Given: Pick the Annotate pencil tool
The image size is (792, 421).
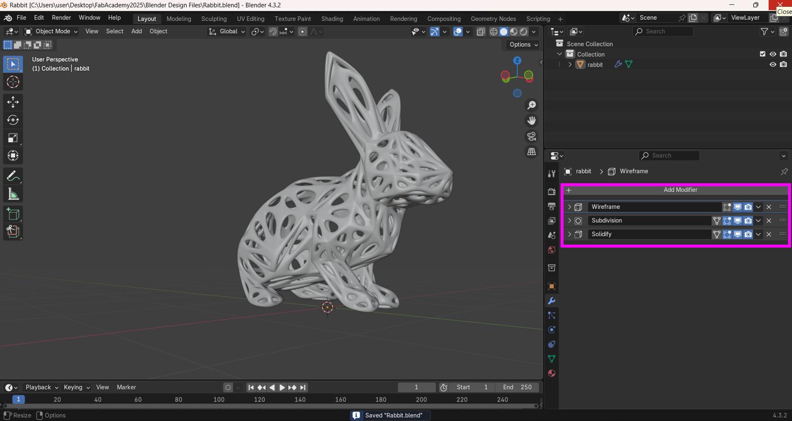Looking at the screenshot, I should (x=13, y=176).
